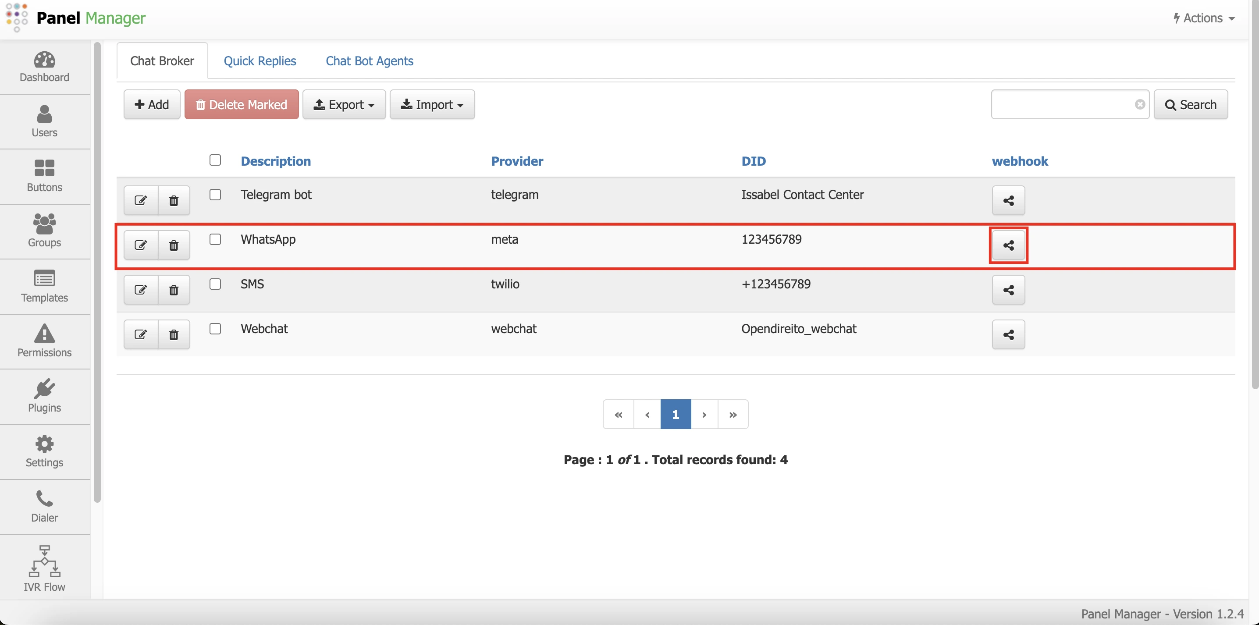Expand the Export dropdown
Viewport: 1259px width, 625px height.
[x=344, y=105]
